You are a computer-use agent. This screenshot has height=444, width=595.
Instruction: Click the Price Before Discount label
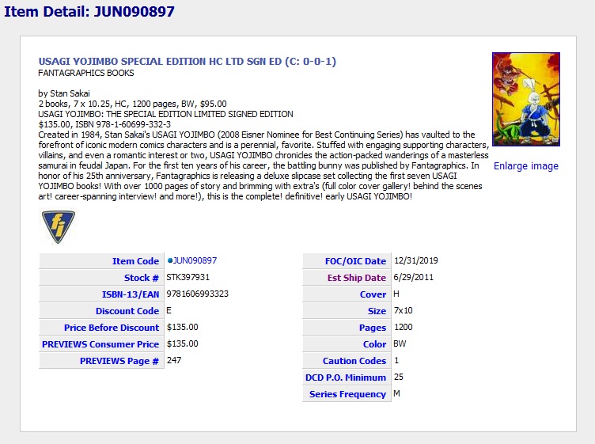[x=112, y=328]
